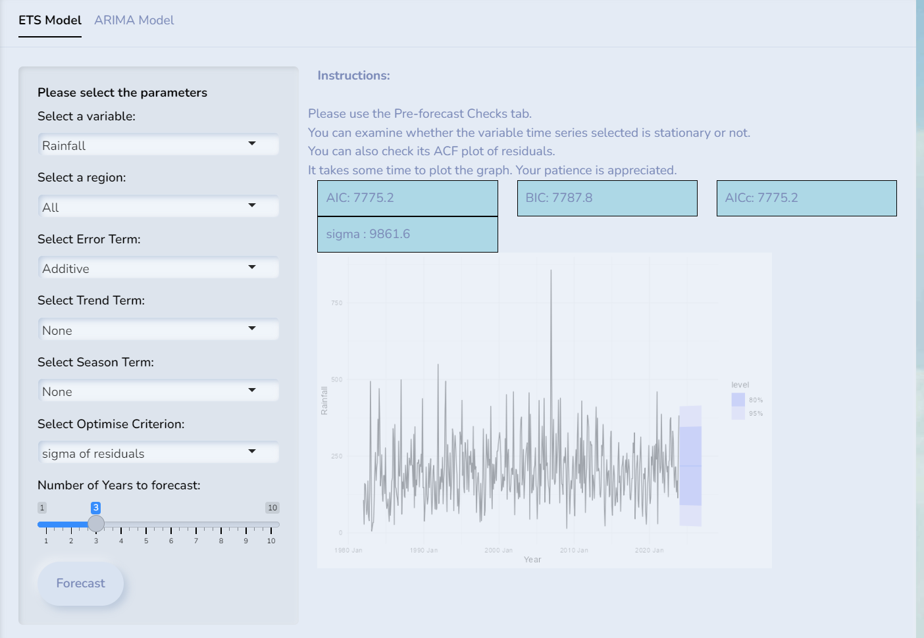924x638 pixels.
Task: Expand the region dropdown showing All
Action: click(x=158, y=207)
